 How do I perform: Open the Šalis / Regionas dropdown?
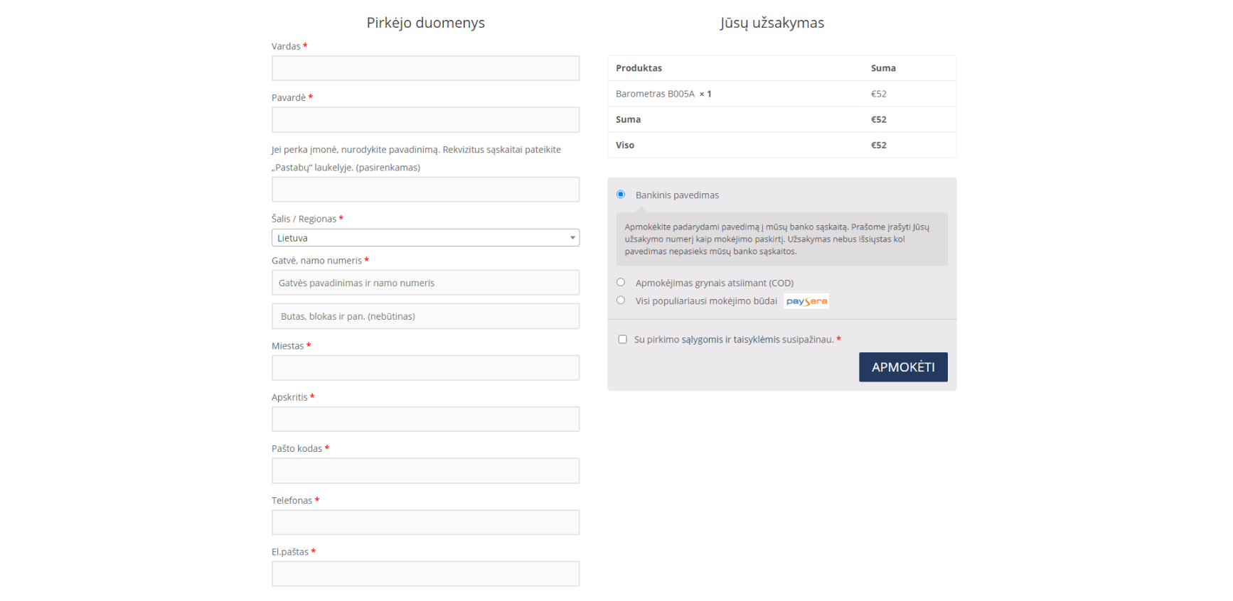[425, 238]
